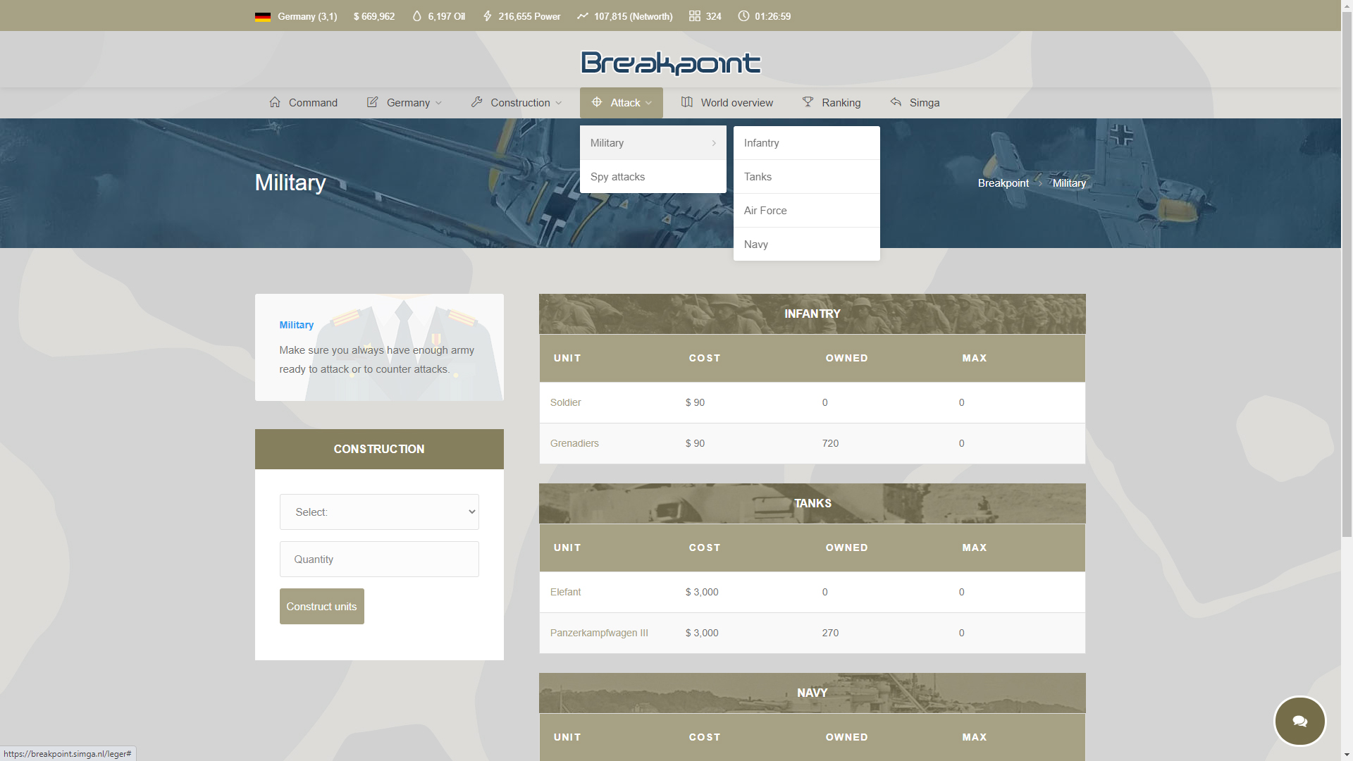1353x761 pixels.
Task: Click the World overview map icon
Action: pos(686,102)
